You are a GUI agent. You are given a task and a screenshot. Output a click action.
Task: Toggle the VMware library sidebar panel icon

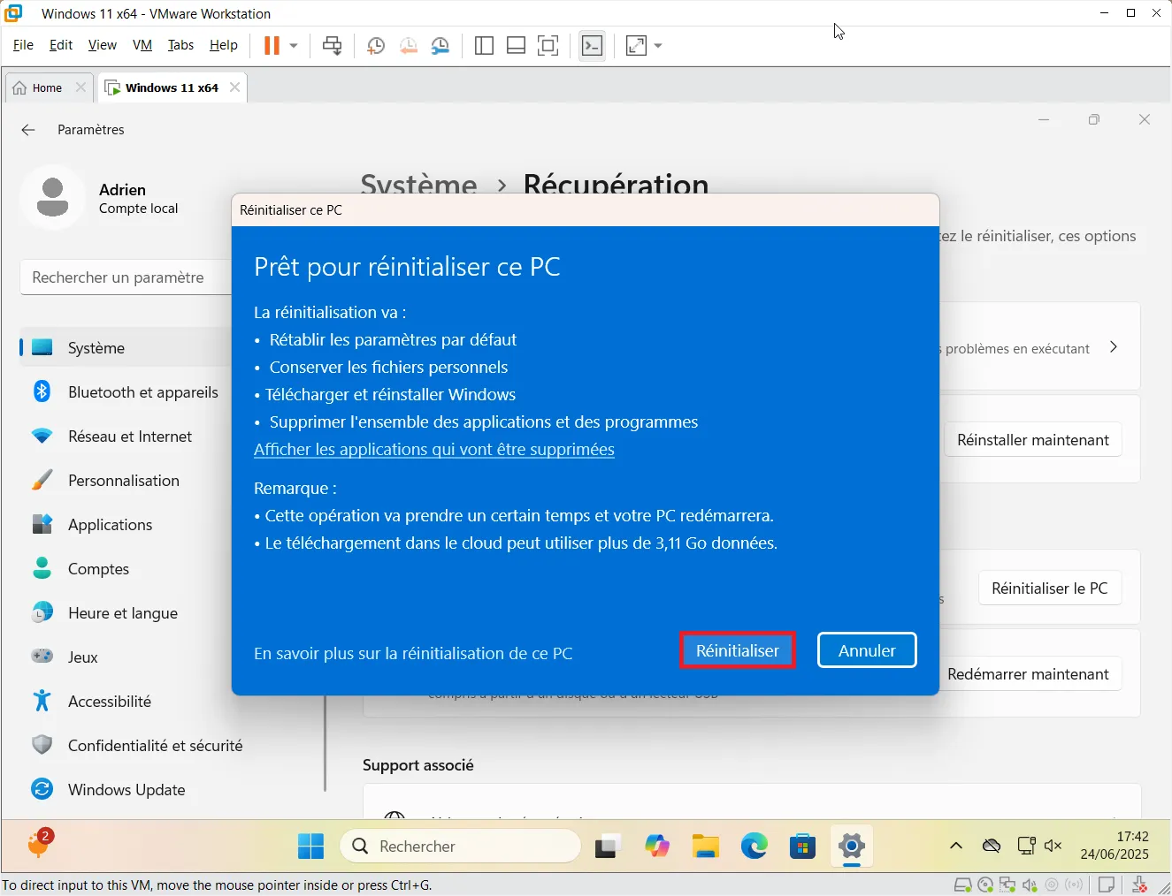[x=484, y=46]
